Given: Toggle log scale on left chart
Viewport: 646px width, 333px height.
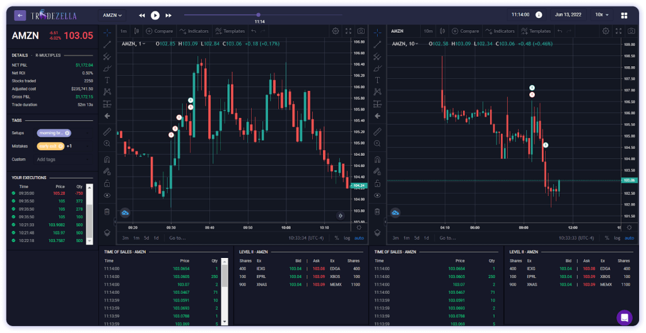Looking at the screenshot, I should click(347, 238).
